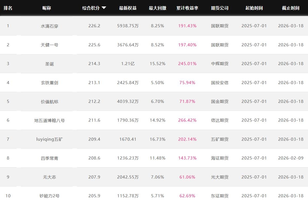Click 266.42% cumulative return value
The height and width of the screenshot is (204, 308).
point(187,120)
